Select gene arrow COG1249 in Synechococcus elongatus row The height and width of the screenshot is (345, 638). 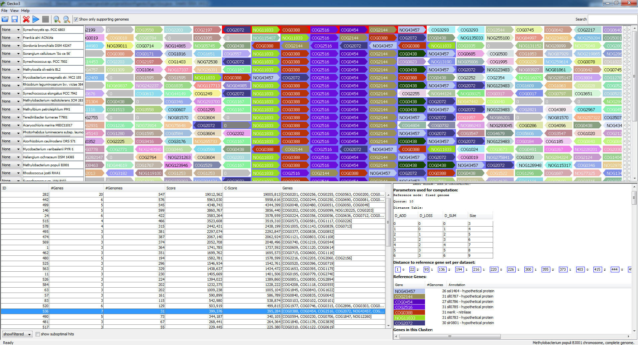click(x=207, y=94)
